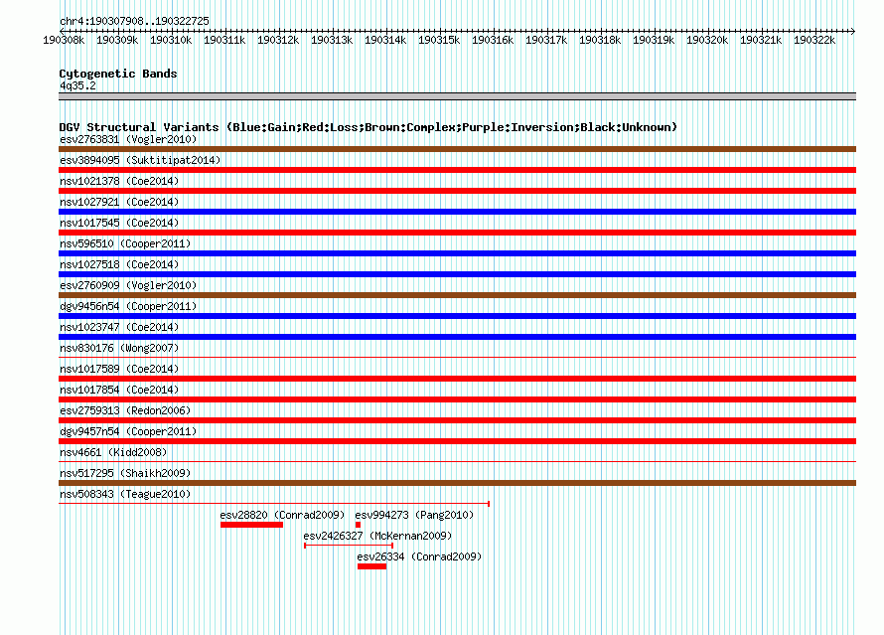
Task: Click nsv4661 (Kidd2008) variant label
Action: tap(113, 452)
